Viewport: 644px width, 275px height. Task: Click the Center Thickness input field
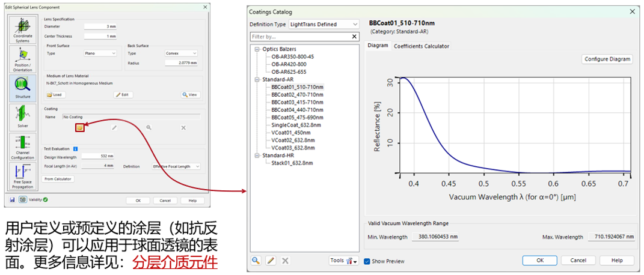100,36
